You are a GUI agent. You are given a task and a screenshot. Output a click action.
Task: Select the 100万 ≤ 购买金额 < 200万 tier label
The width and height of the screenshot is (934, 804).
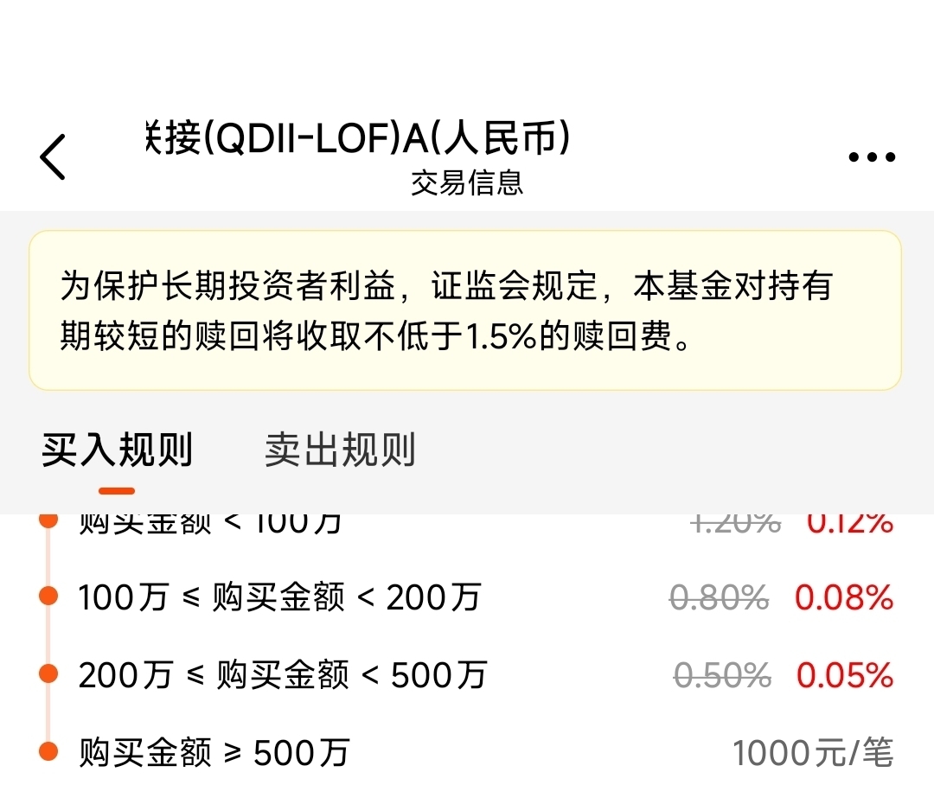click(x=279, y=597)
